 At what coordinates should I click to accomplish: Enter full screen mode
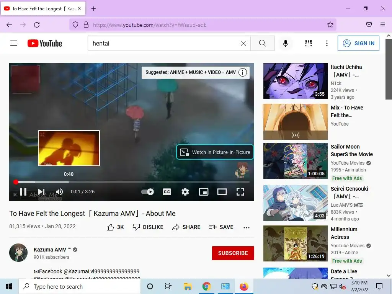(x=240, y=192)
